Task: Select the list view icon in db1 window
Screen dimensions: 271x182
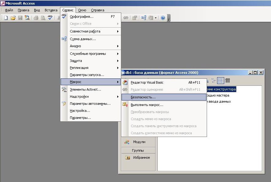Action: click(x=220, y=81)
